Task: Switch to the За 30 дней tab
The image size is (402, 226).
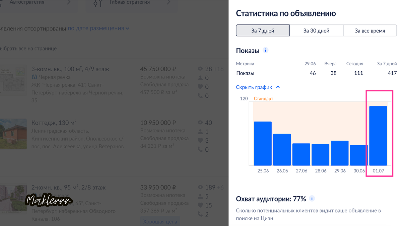Action: 316,30
